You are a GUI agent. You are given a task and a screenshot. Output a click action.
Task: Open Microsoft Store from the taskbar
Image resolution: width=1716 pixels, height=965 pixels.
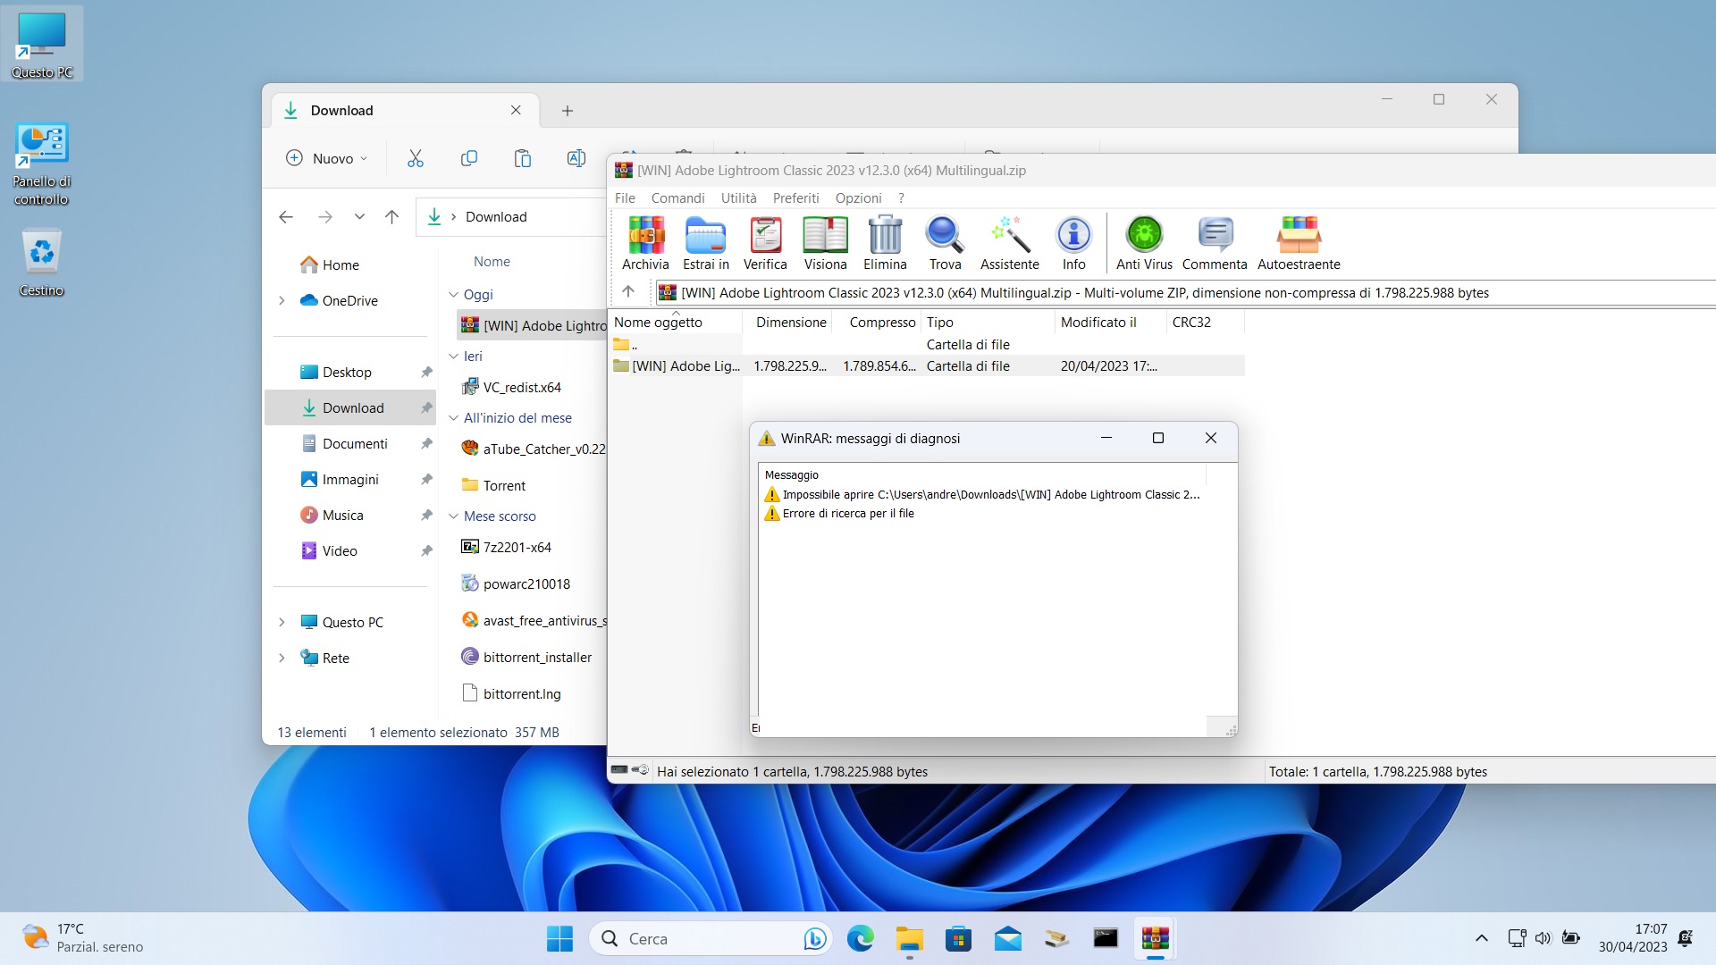(x=958, y=938)
